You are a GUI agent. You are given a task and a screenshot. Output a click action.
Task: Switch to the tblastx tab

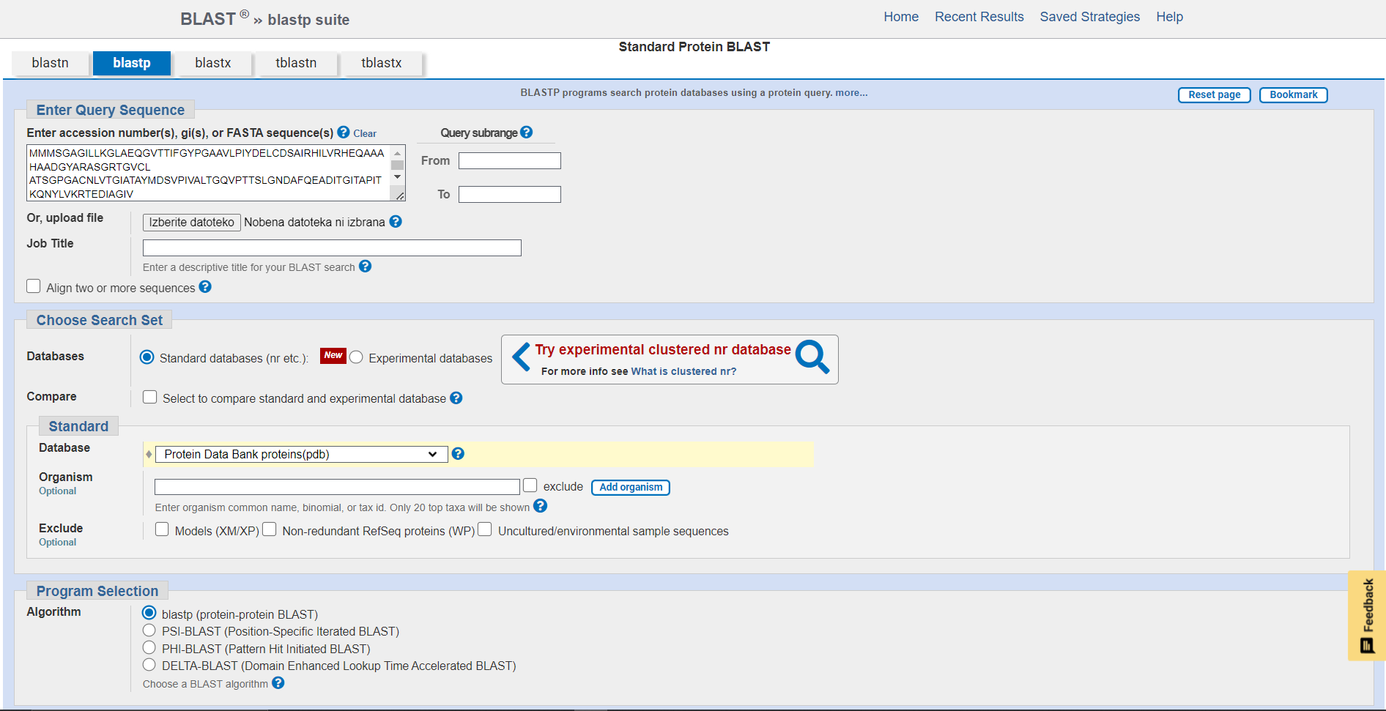pos(382,63)
